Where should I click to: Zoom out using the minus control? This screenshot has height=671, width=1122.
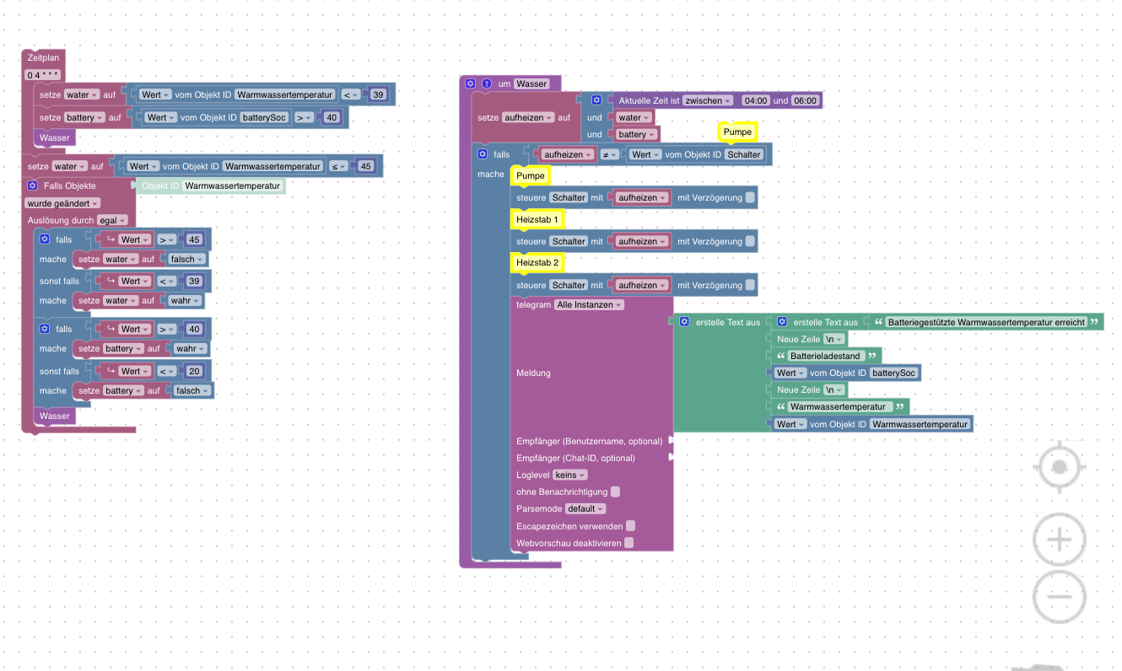(1060, 596)
